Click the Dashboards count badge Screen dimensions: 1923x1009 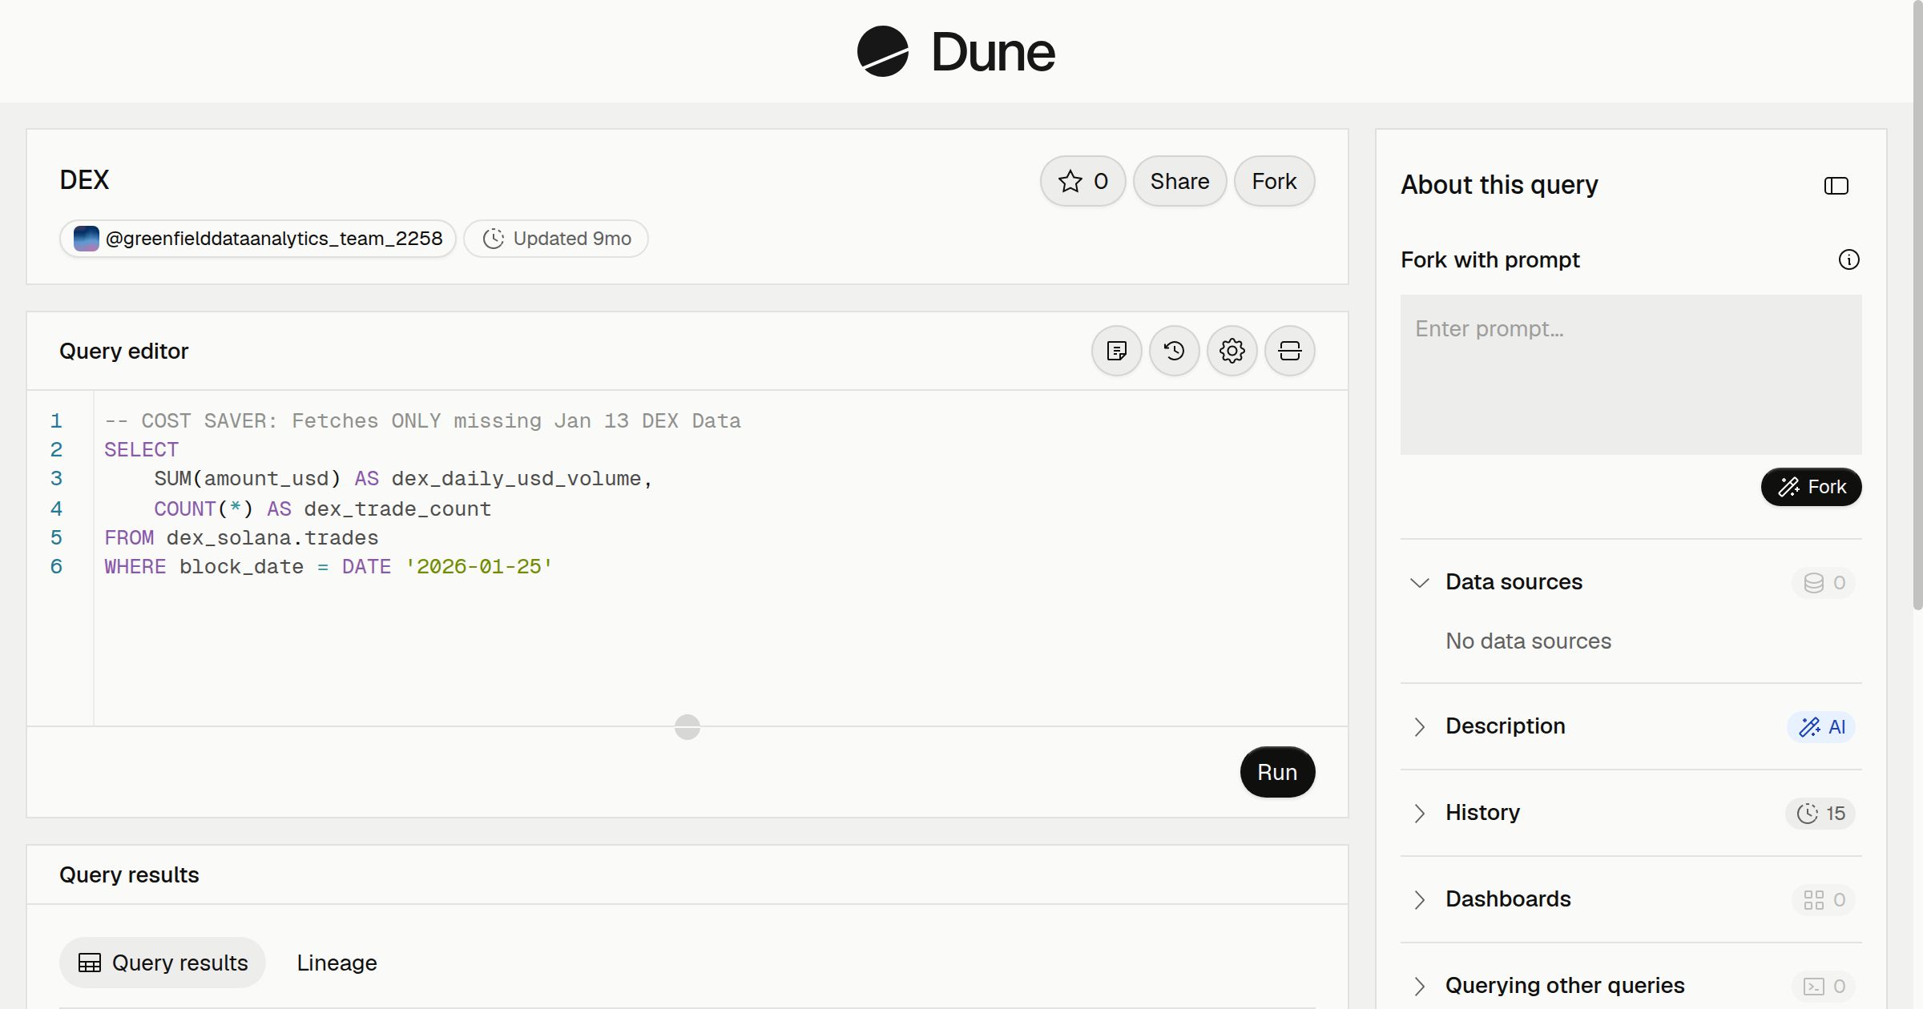(x=1824, y=899)
